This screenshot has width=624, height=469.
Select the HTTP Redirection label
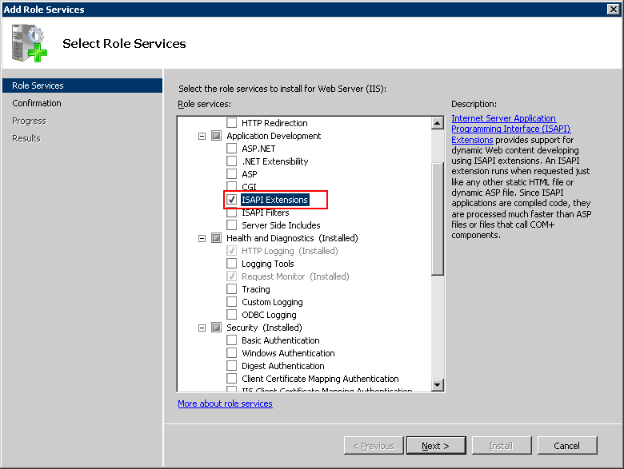(274, 123)
